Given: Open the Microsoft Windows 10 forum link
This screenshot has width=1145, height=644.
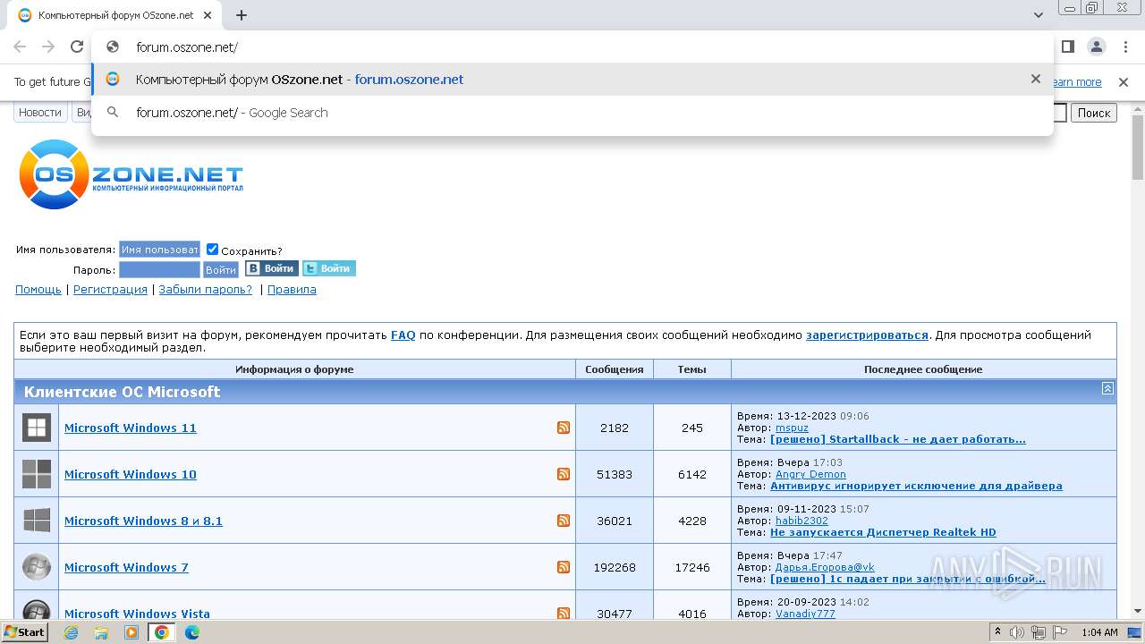Looking at the screenshot, I should point(131,474).
